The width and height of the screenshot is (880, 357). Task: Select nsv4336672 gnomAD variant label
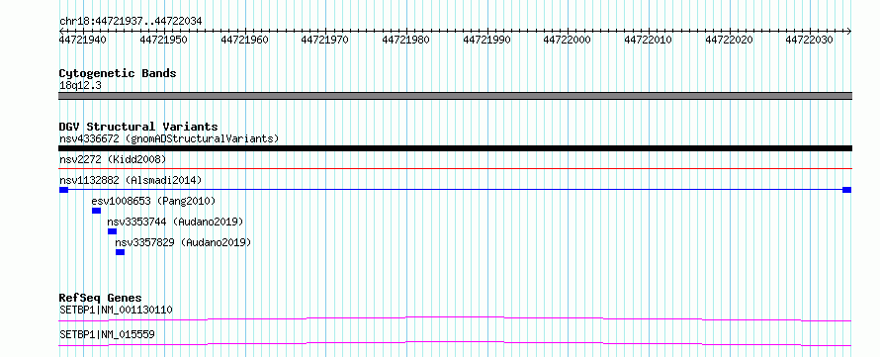coord(169,138)
